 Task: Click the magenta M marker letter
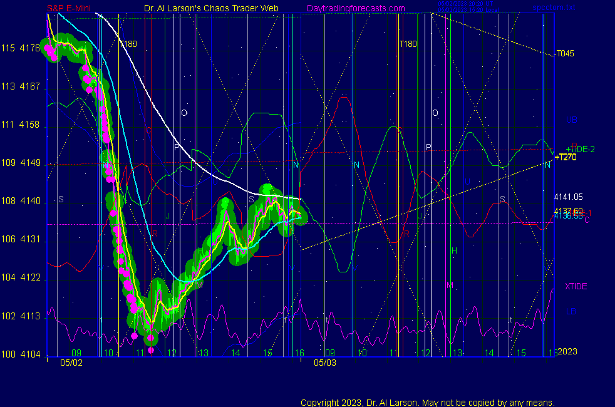[449, 286]
